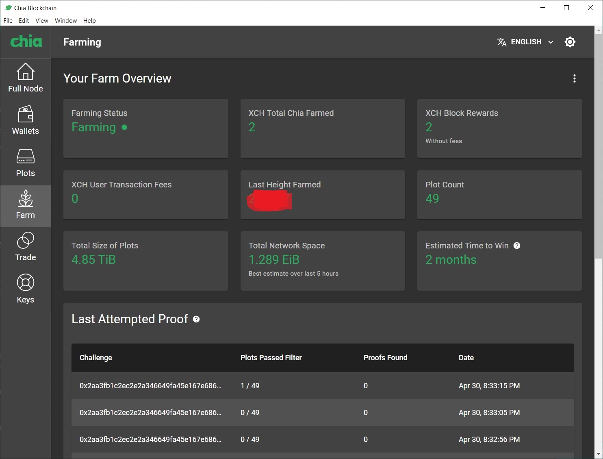This screenshot has height=459, width=603.
Task: Click the '1 / 49' plots passed value
Action: (250, 386)
